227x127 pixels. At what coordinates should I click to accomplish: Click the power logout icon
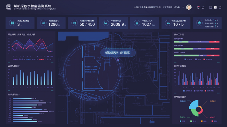(203, 7)
